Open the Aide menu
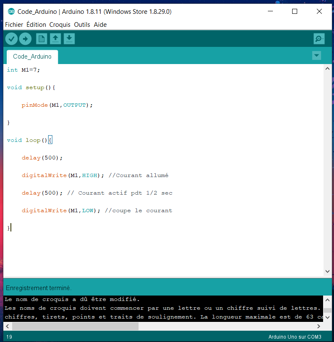 [100, 25]
